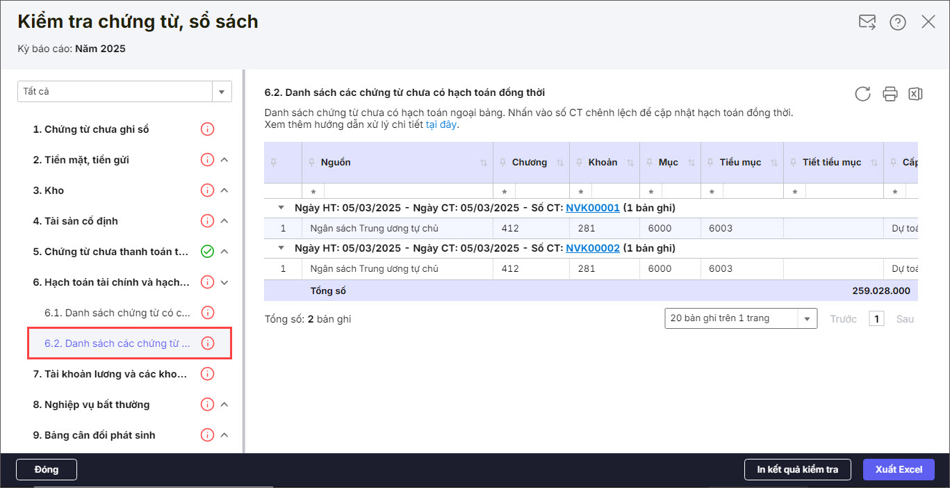Viewport: 950px width, 488px height.
Task: Click warning icon next to Chứng từ chưa ghi sổ
Action: (x=207, y=129)
